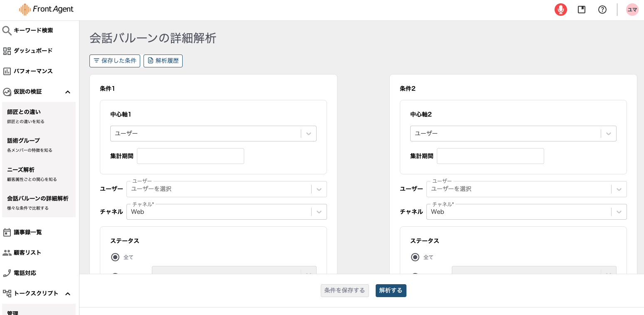The height and width of the screenshot is (315, 644).
Task: Open the チャネル dropdown in 条件2
Action: point(526,212)
